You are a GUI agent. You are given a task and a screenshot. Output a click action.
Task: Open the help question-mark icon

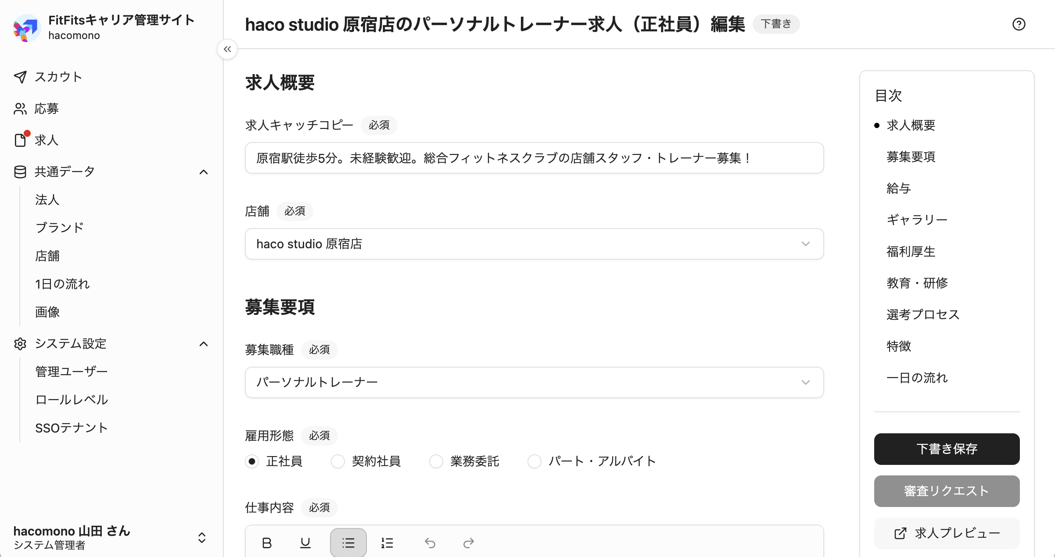[1019, 24]
